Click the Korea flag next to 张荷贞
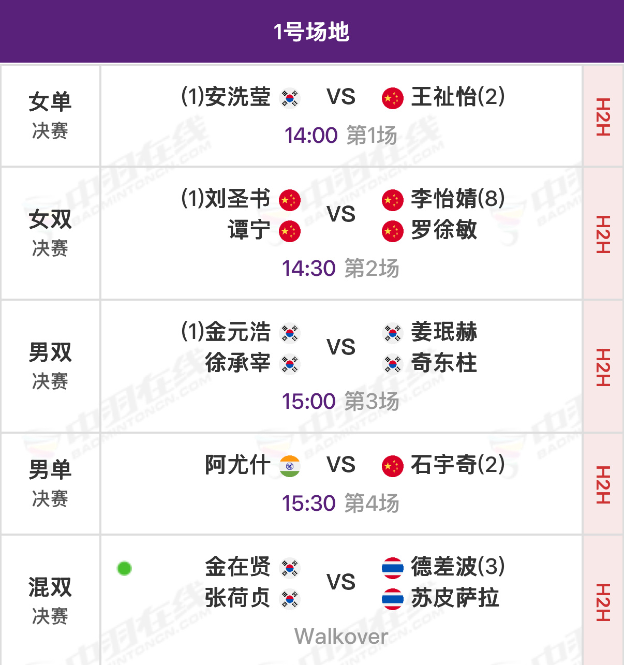The image size is (624, 665). [289, 598]
